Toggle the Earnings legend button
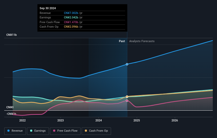Image resolution: width=217 pixels, height=138 pixels. 38,131
